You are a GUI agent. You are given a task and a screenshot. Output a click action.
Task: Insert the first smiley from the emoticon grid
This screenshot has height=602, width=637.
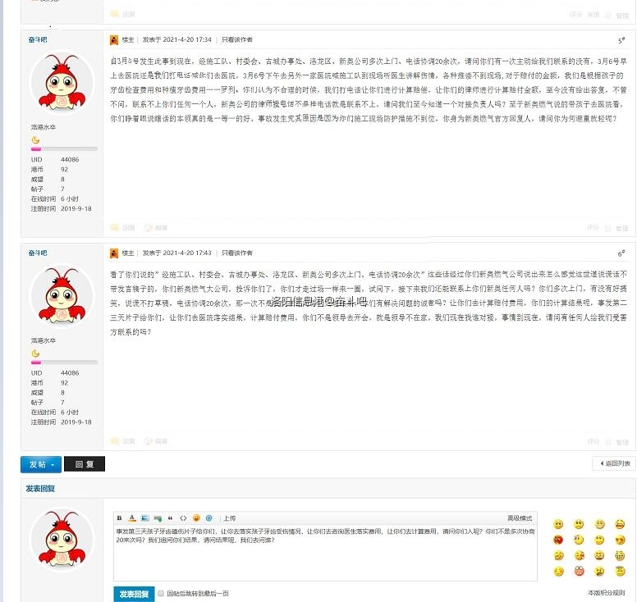point(558,524)
